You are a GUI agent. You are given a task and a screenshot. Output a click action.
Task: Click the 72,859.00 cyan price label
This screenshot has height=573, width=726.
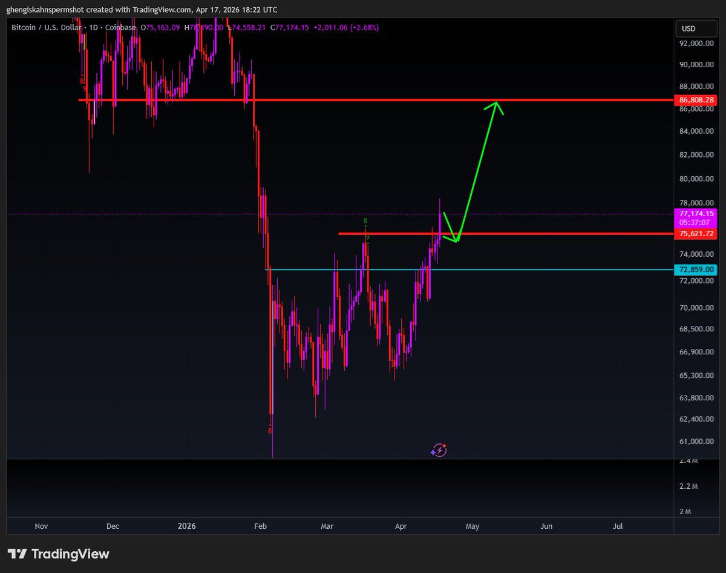[696, 270]
